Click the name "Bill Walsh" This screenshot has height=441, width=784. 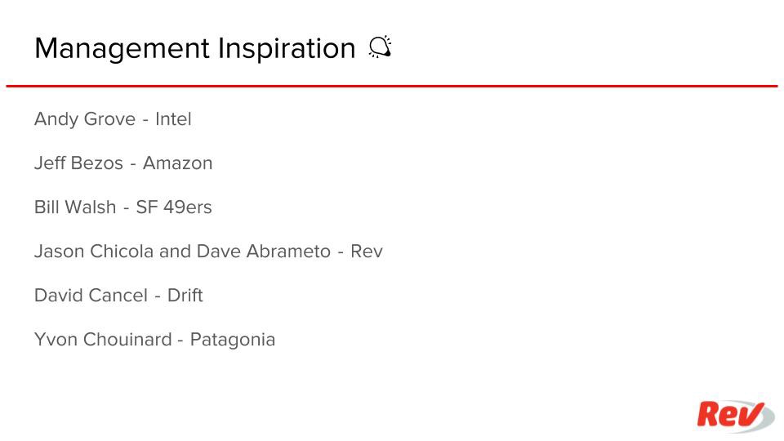tap(75, 207)
